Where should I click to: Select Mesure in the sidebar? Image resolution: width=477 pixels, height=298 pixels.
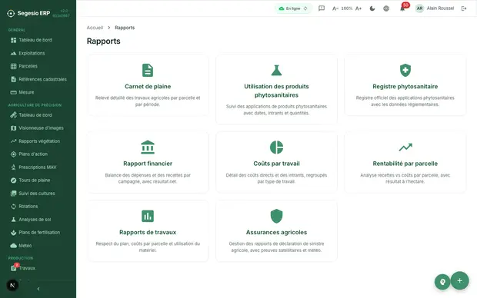22,92
